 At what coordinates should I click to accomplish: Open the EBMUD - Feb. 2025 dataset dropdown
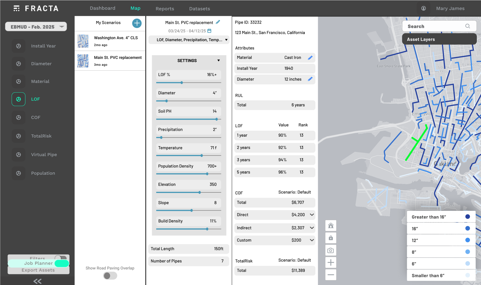coord(36,27)
